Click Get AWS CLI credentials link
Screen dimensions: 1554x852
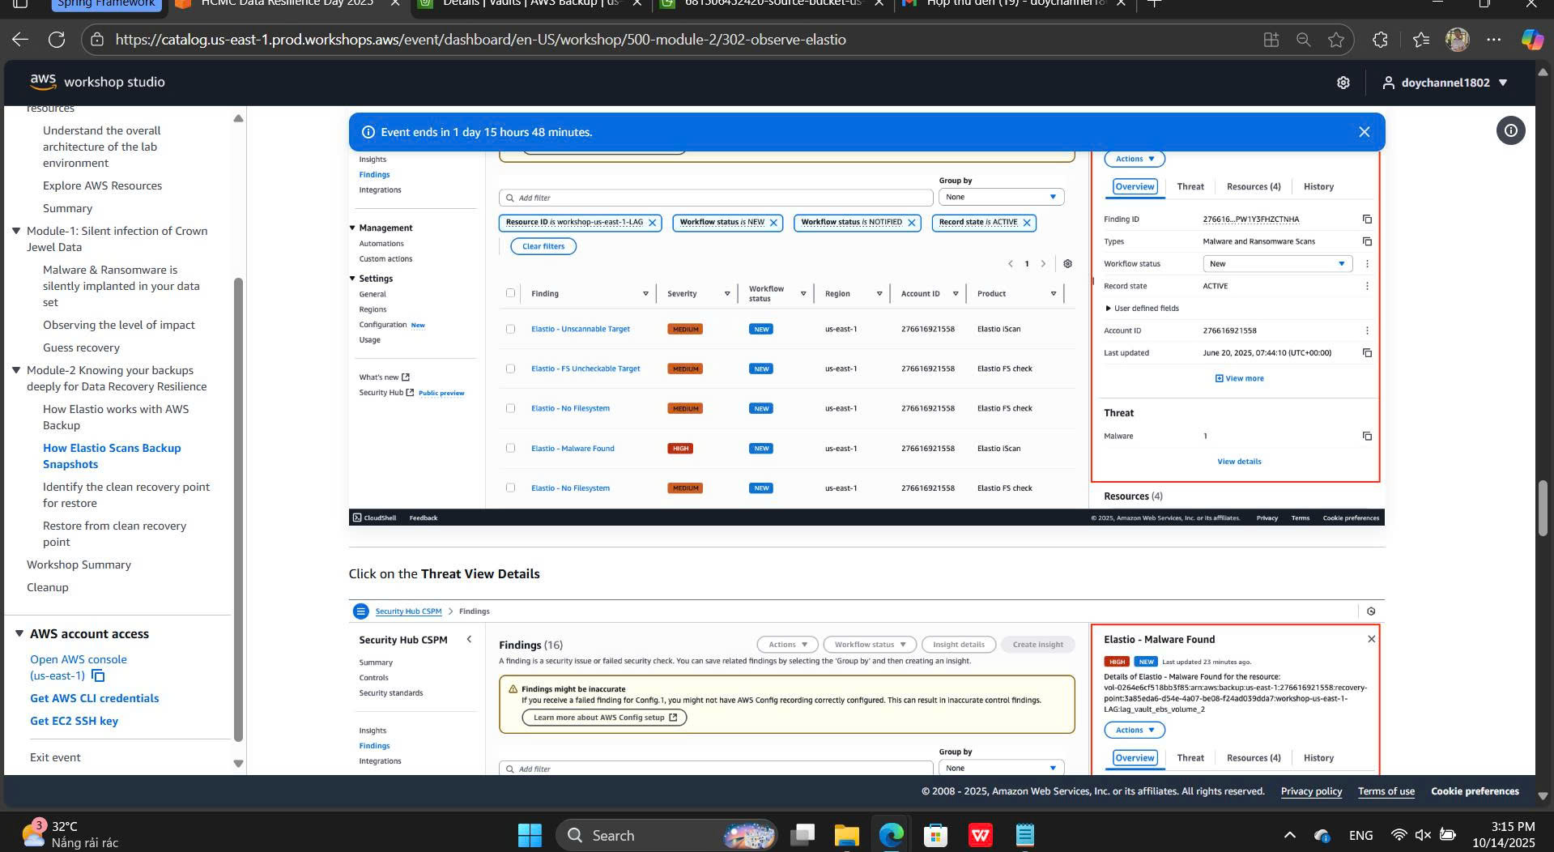point(94,698)
